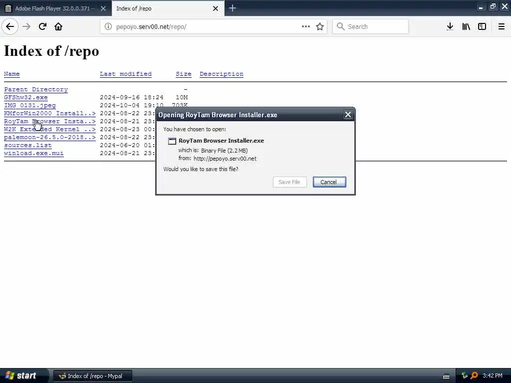This screenshot has height=383, width=511.
Task: Open the Library bookmarks and history icon
Action: tap(466, 26)
